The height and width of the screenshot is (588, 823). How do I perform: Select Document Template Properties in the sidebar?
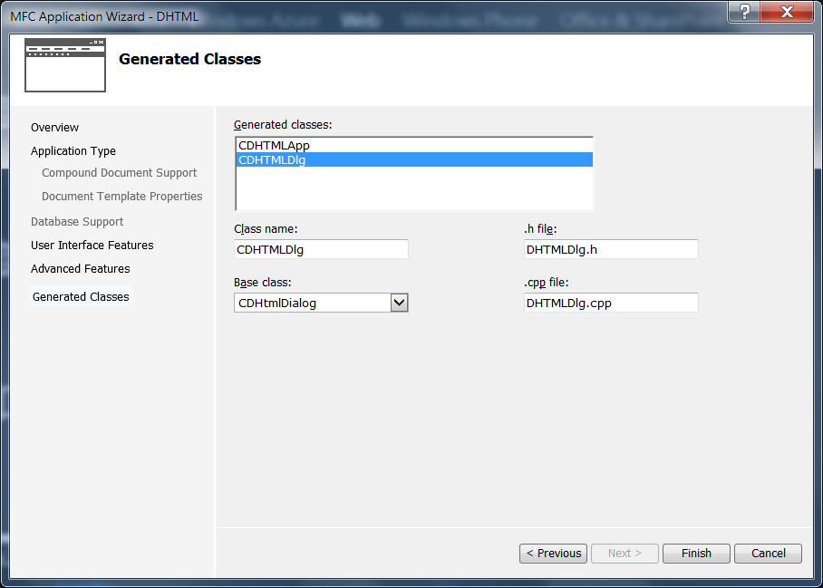tap(121, 197)
